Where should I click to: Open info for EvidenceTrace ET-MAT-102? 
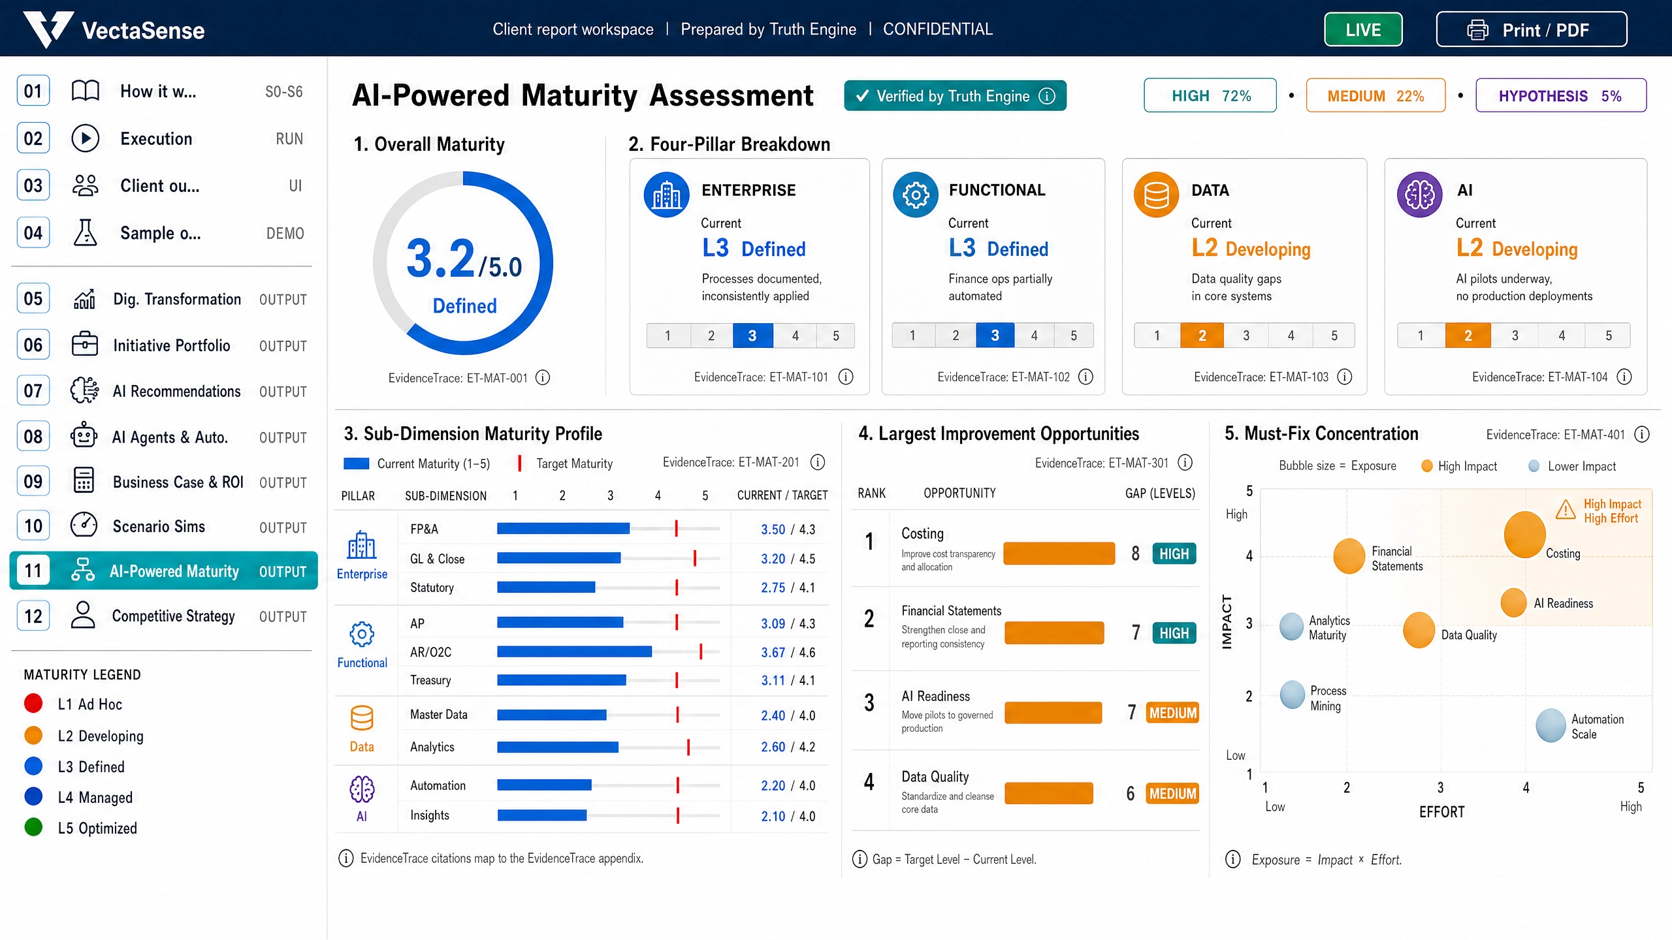[1085, 377]
